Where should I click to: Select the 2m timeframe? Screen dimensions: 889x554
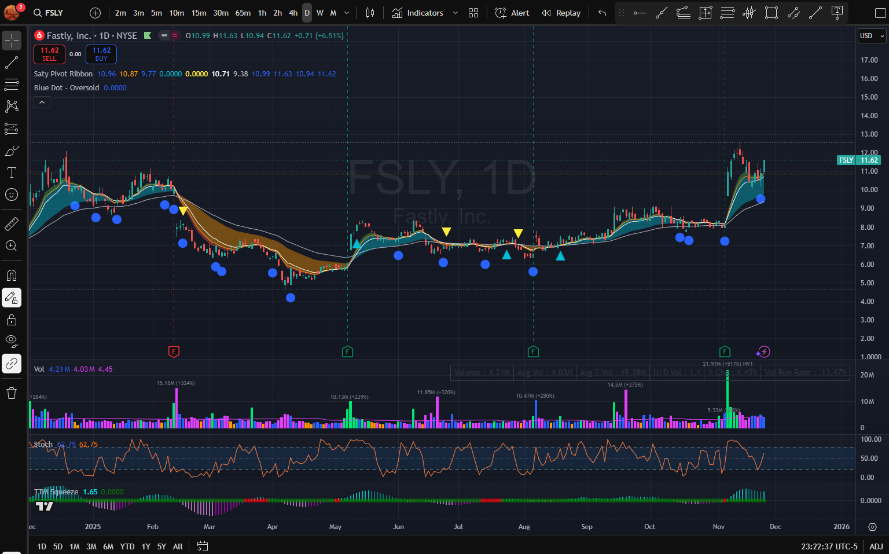click(120, 13)
